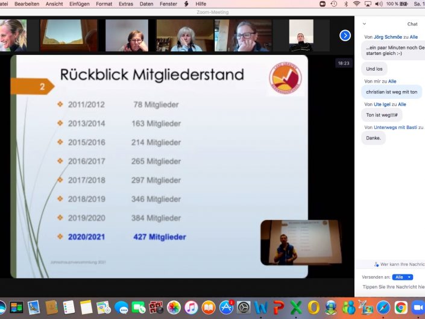The width and height of the screenshot is (425, 319).
Task: Open the Fenster menu in menu bar
Action: tap(168, 4)
